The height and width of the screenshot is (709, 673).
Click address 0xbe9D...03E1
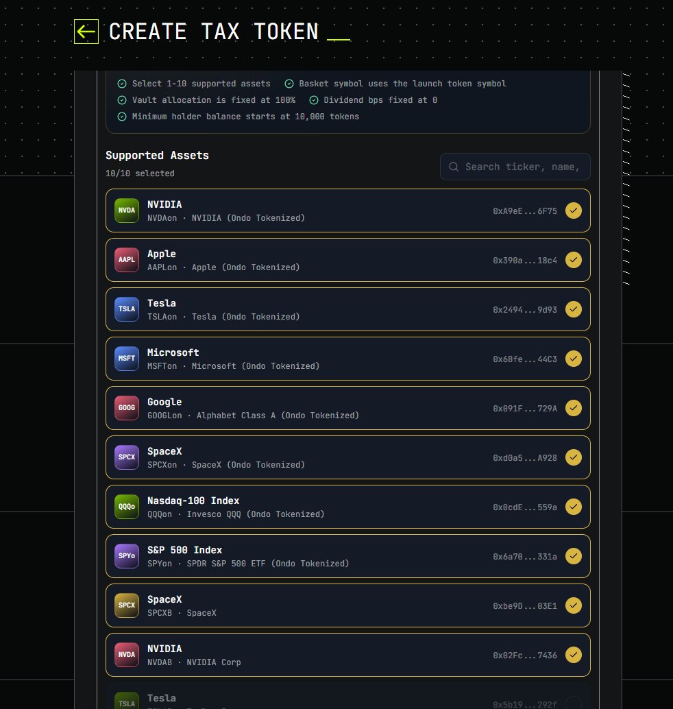(525, 605)
